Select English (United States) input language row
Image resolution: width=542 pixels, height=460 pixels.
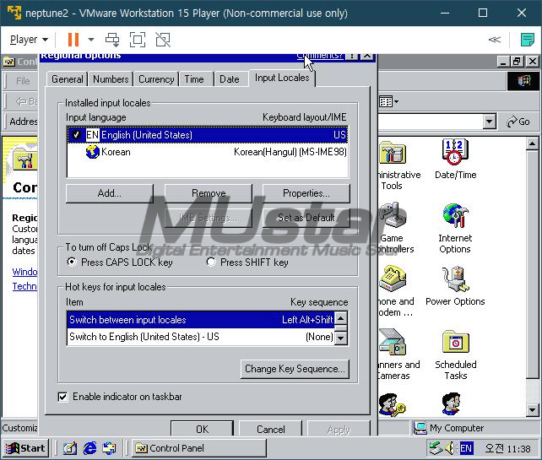tap(208, 135)
